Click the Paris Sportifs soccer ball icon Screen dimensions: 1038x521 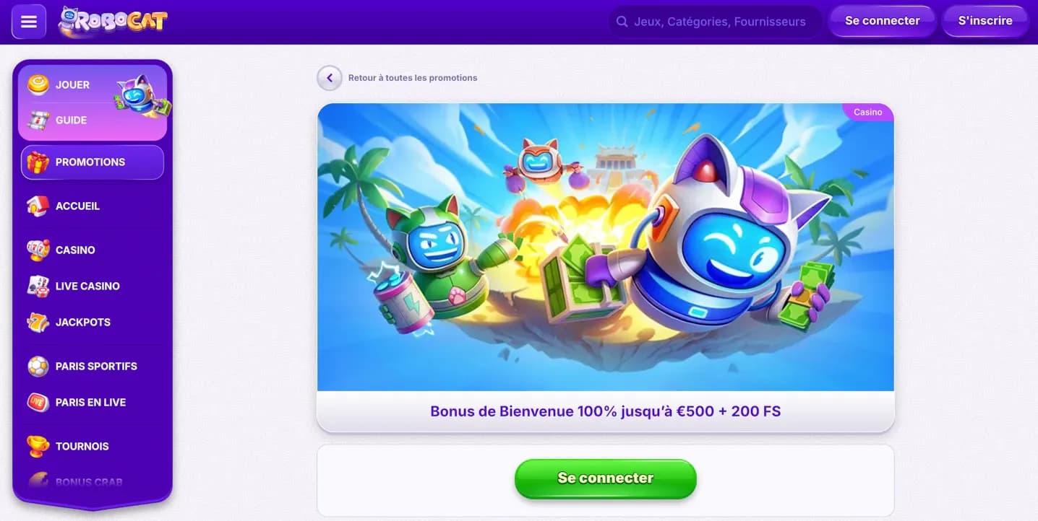point(38,366)
